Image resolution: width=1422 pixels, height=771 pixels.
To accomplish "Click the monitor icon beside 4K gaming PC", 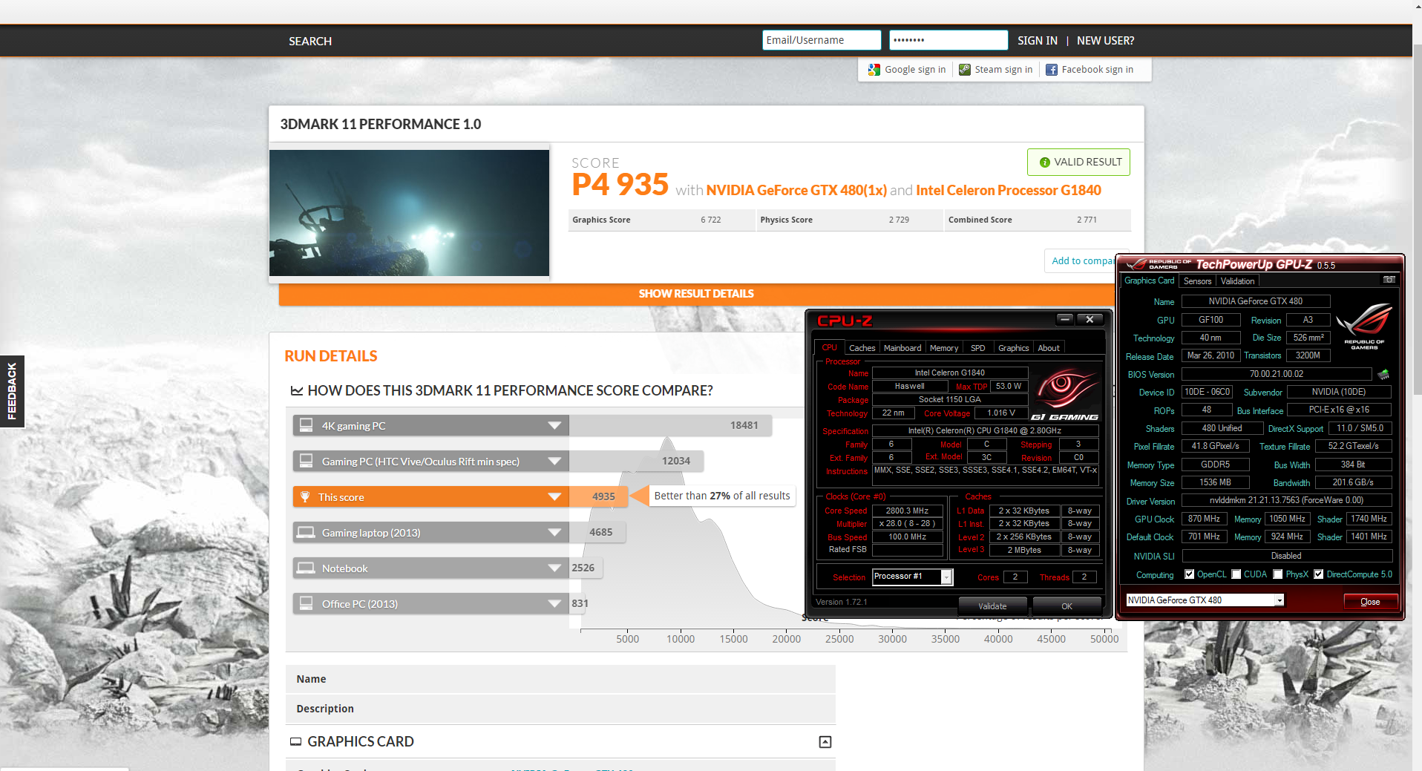I will point(306,425).
